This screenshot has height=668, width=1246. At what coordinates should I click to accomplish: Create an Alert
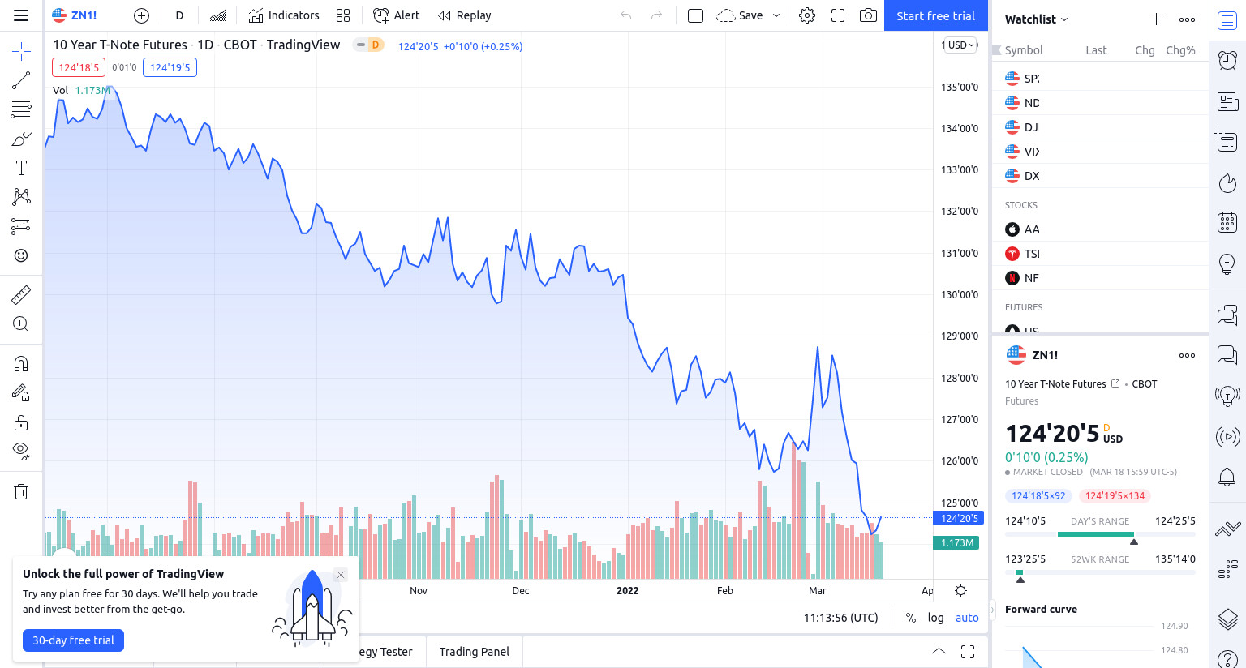[396, 15]
